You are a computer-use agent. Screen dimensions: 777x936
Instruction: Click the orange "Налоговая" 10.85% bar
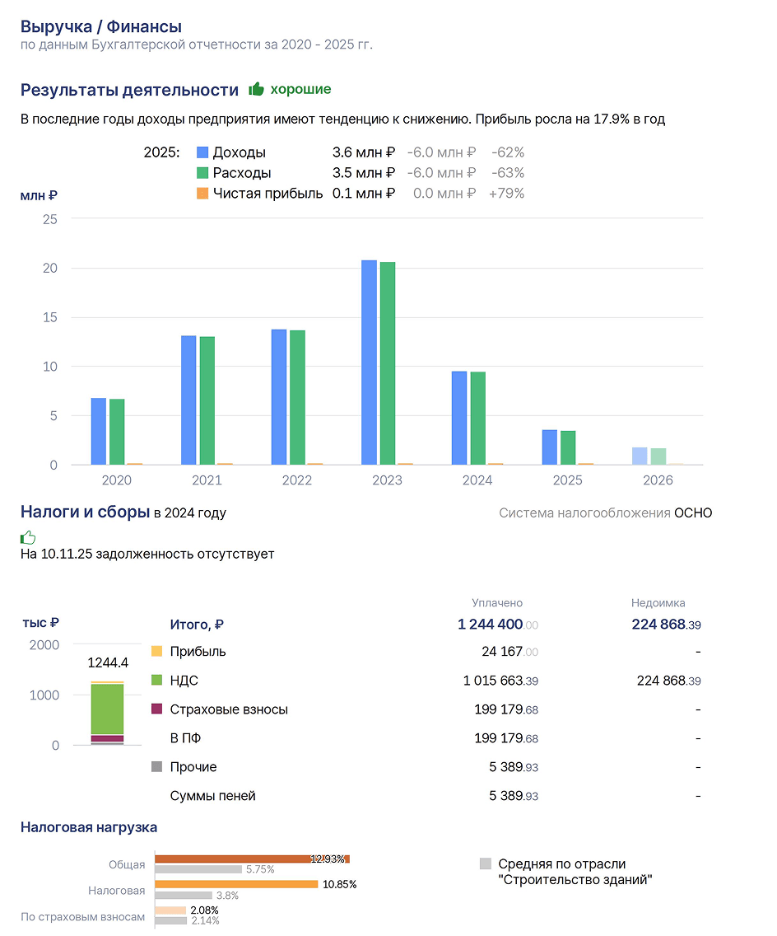236,884
